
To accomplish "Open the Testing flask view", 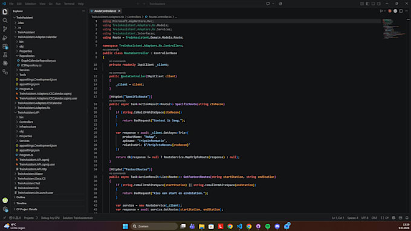I will pos(5,55).
